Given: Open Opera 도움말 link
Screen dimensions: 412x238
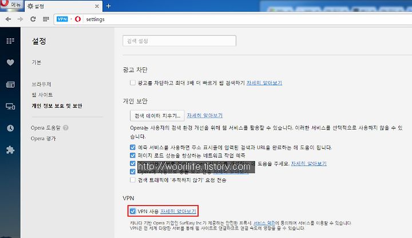Looking at the screenshot, I should [x=45, y=128].
